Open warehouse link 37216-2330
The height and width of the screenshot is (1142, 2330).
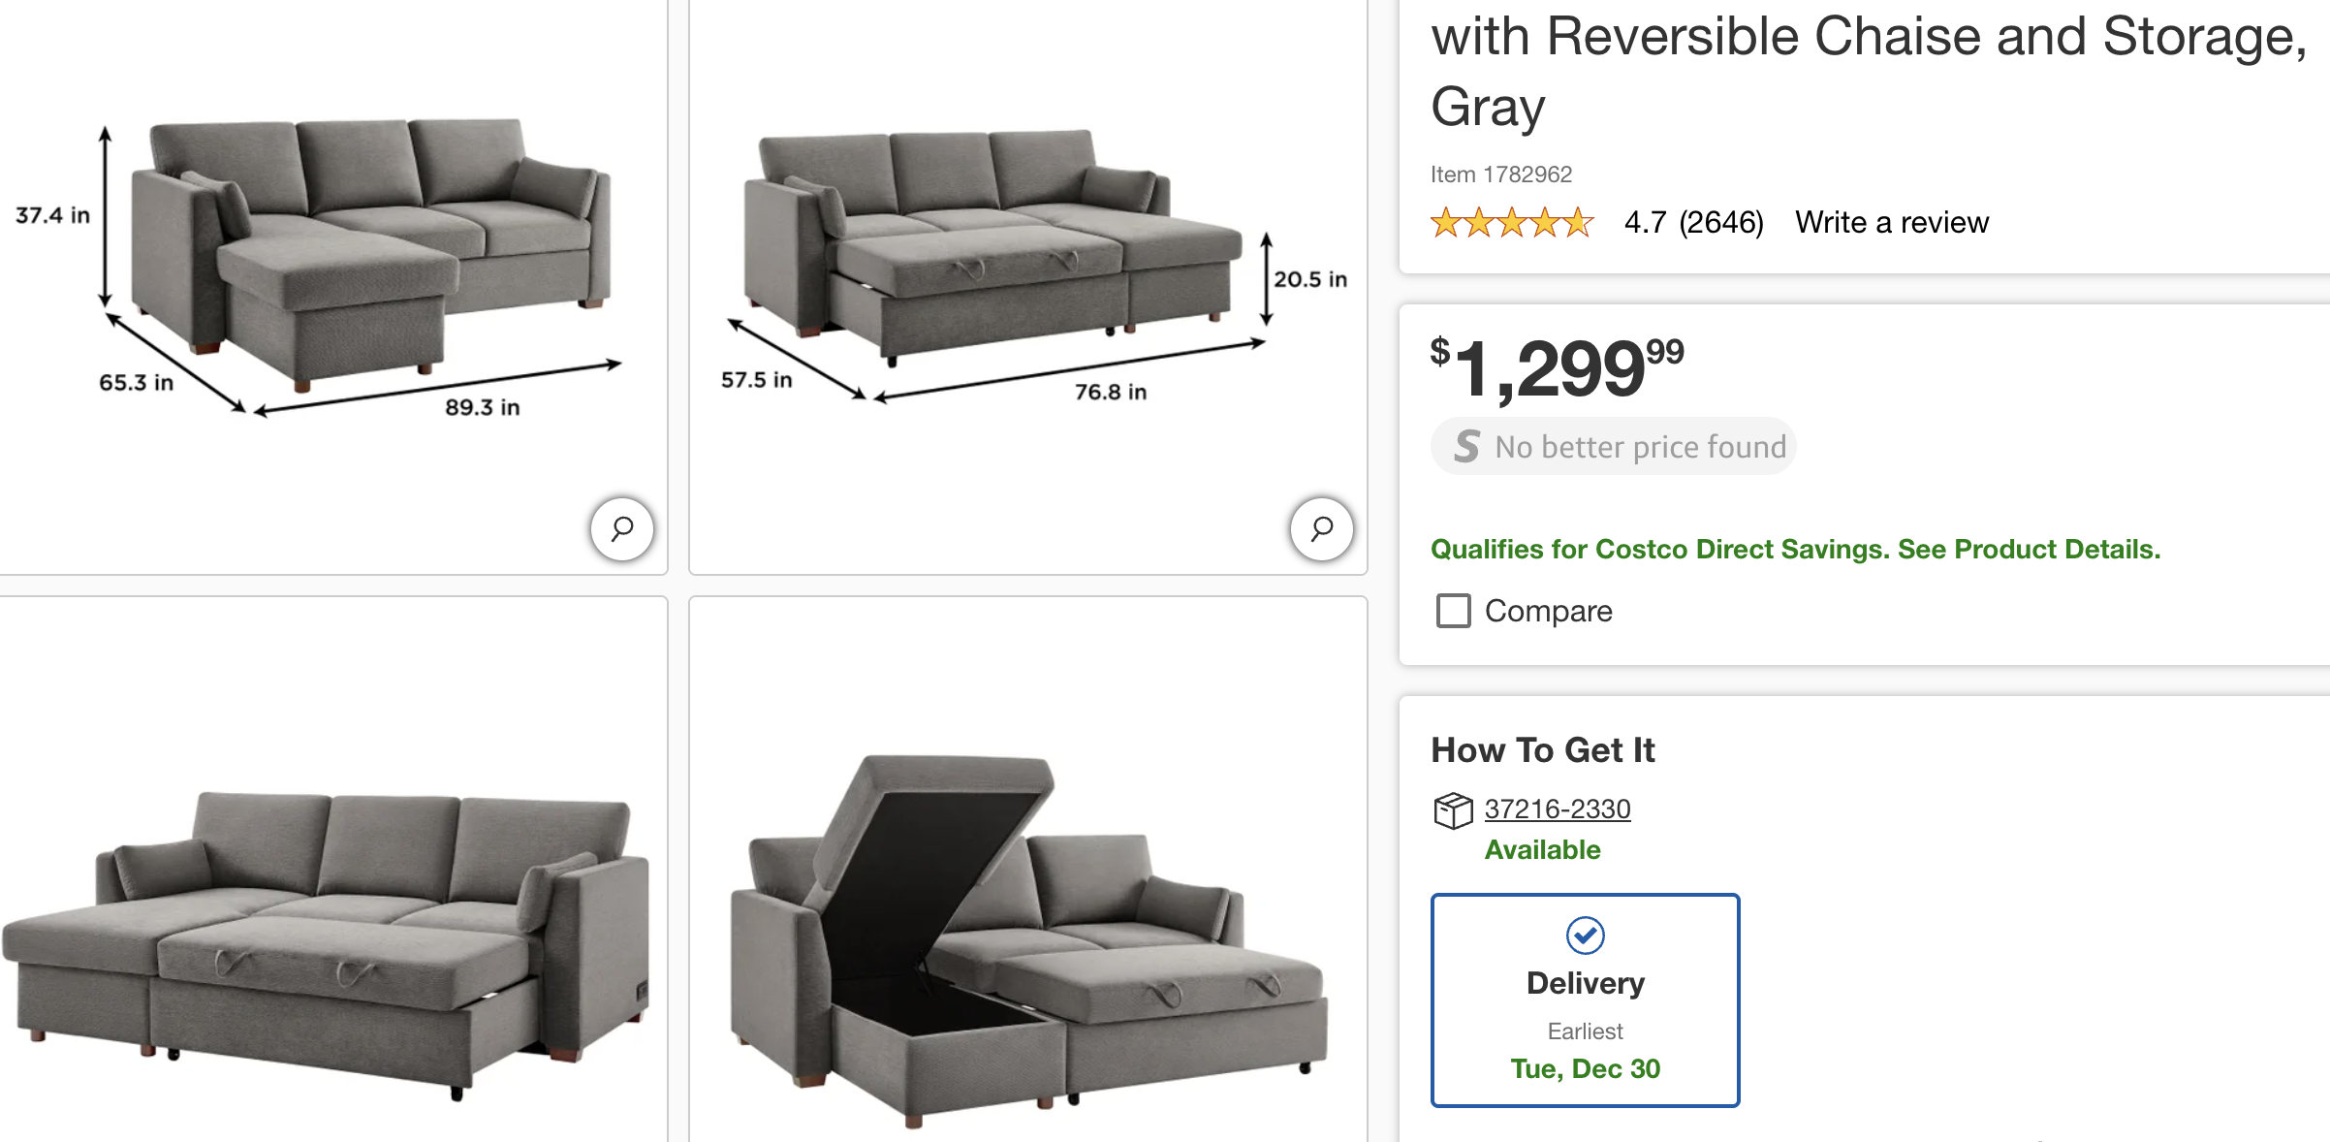point(1556,809)
